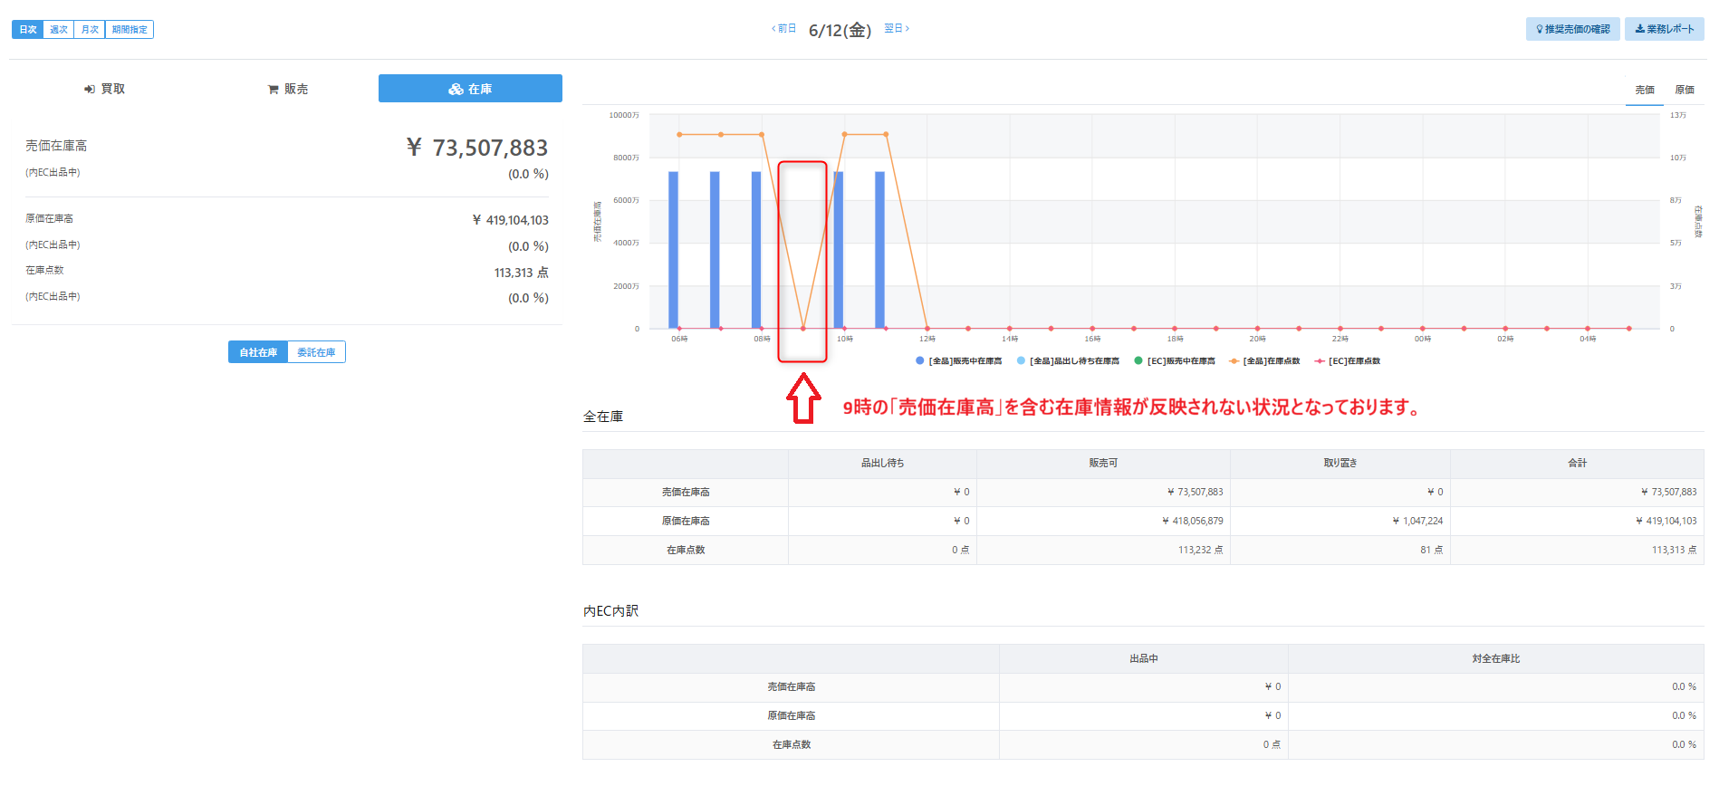Click the ¥ 419,104,103 summary value
1719x786 pixels.
click(x=511, y=220)
